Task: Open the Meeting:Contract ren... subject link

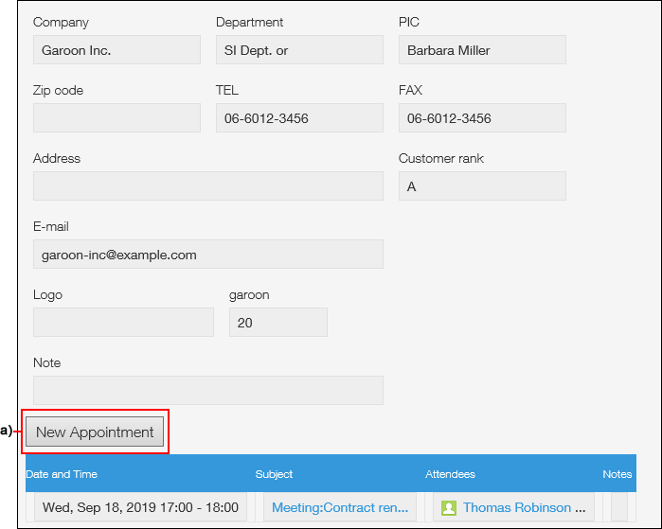Action: [x=340, y=507]
